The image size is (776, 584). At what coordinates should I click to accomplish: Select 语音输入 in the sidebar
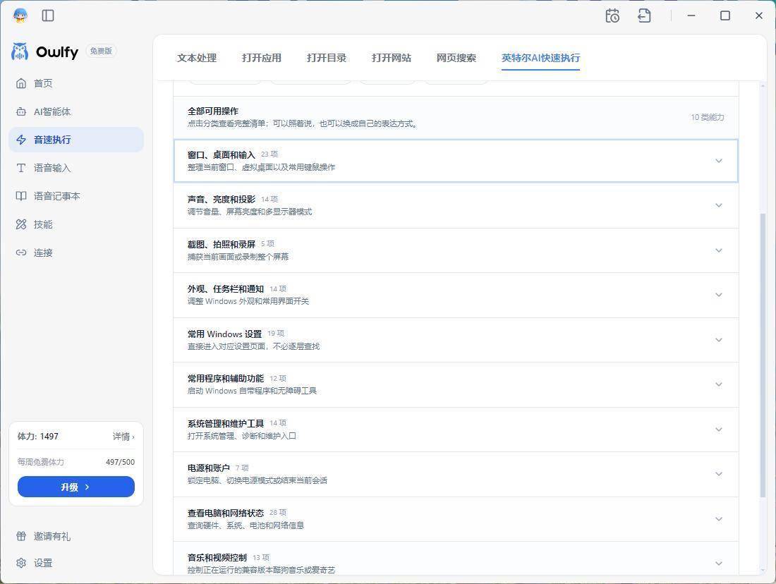[x=76, y=168]
